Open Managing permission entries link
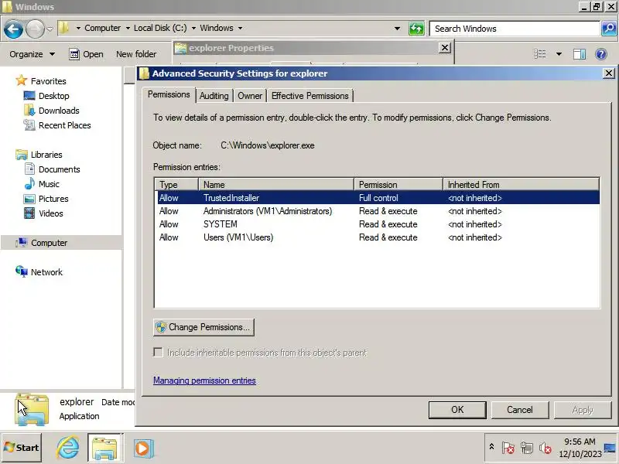 click(x=204, y=380)
